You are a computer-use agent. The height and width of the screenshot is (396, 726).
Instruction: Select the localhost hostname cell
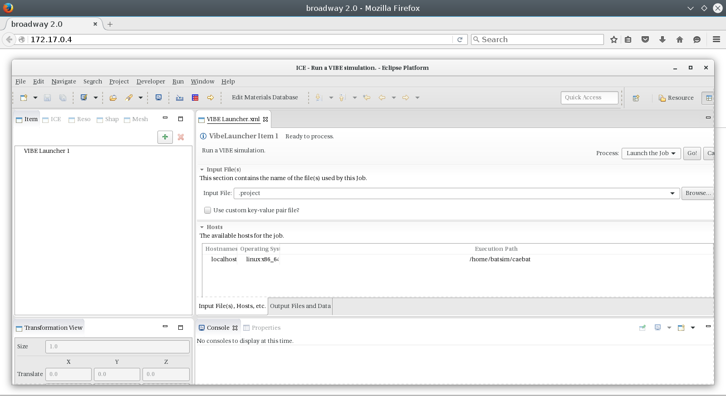coord(224,259)
